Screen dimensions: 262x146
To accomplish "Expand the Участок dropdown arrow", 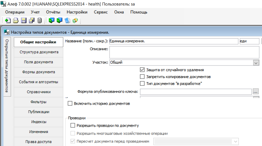I will (256, 63).
